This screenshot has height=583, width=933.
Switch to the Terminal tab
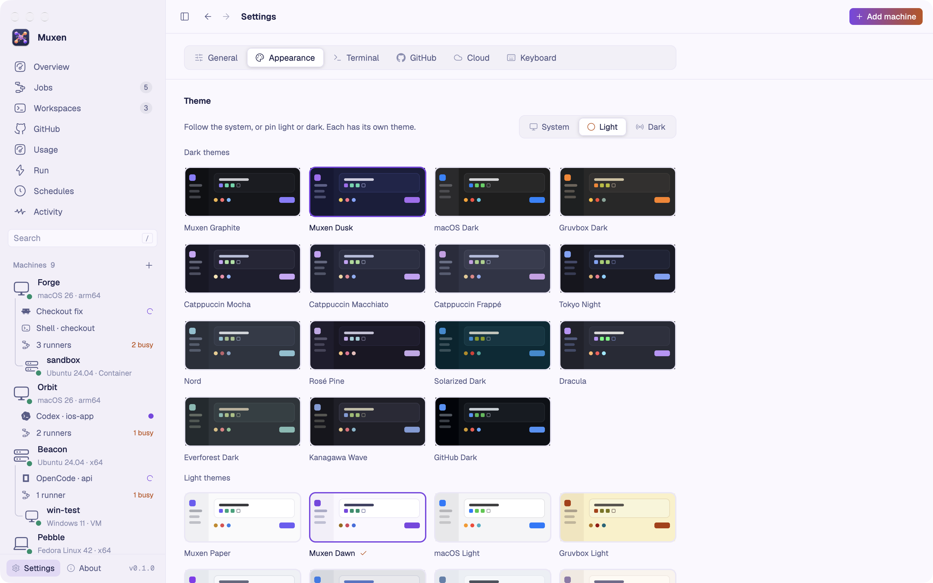tap(356, 58)
